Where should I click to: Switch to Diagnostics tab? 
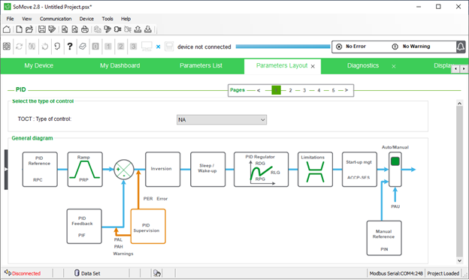pyautogui.click(x=363, y=65)
